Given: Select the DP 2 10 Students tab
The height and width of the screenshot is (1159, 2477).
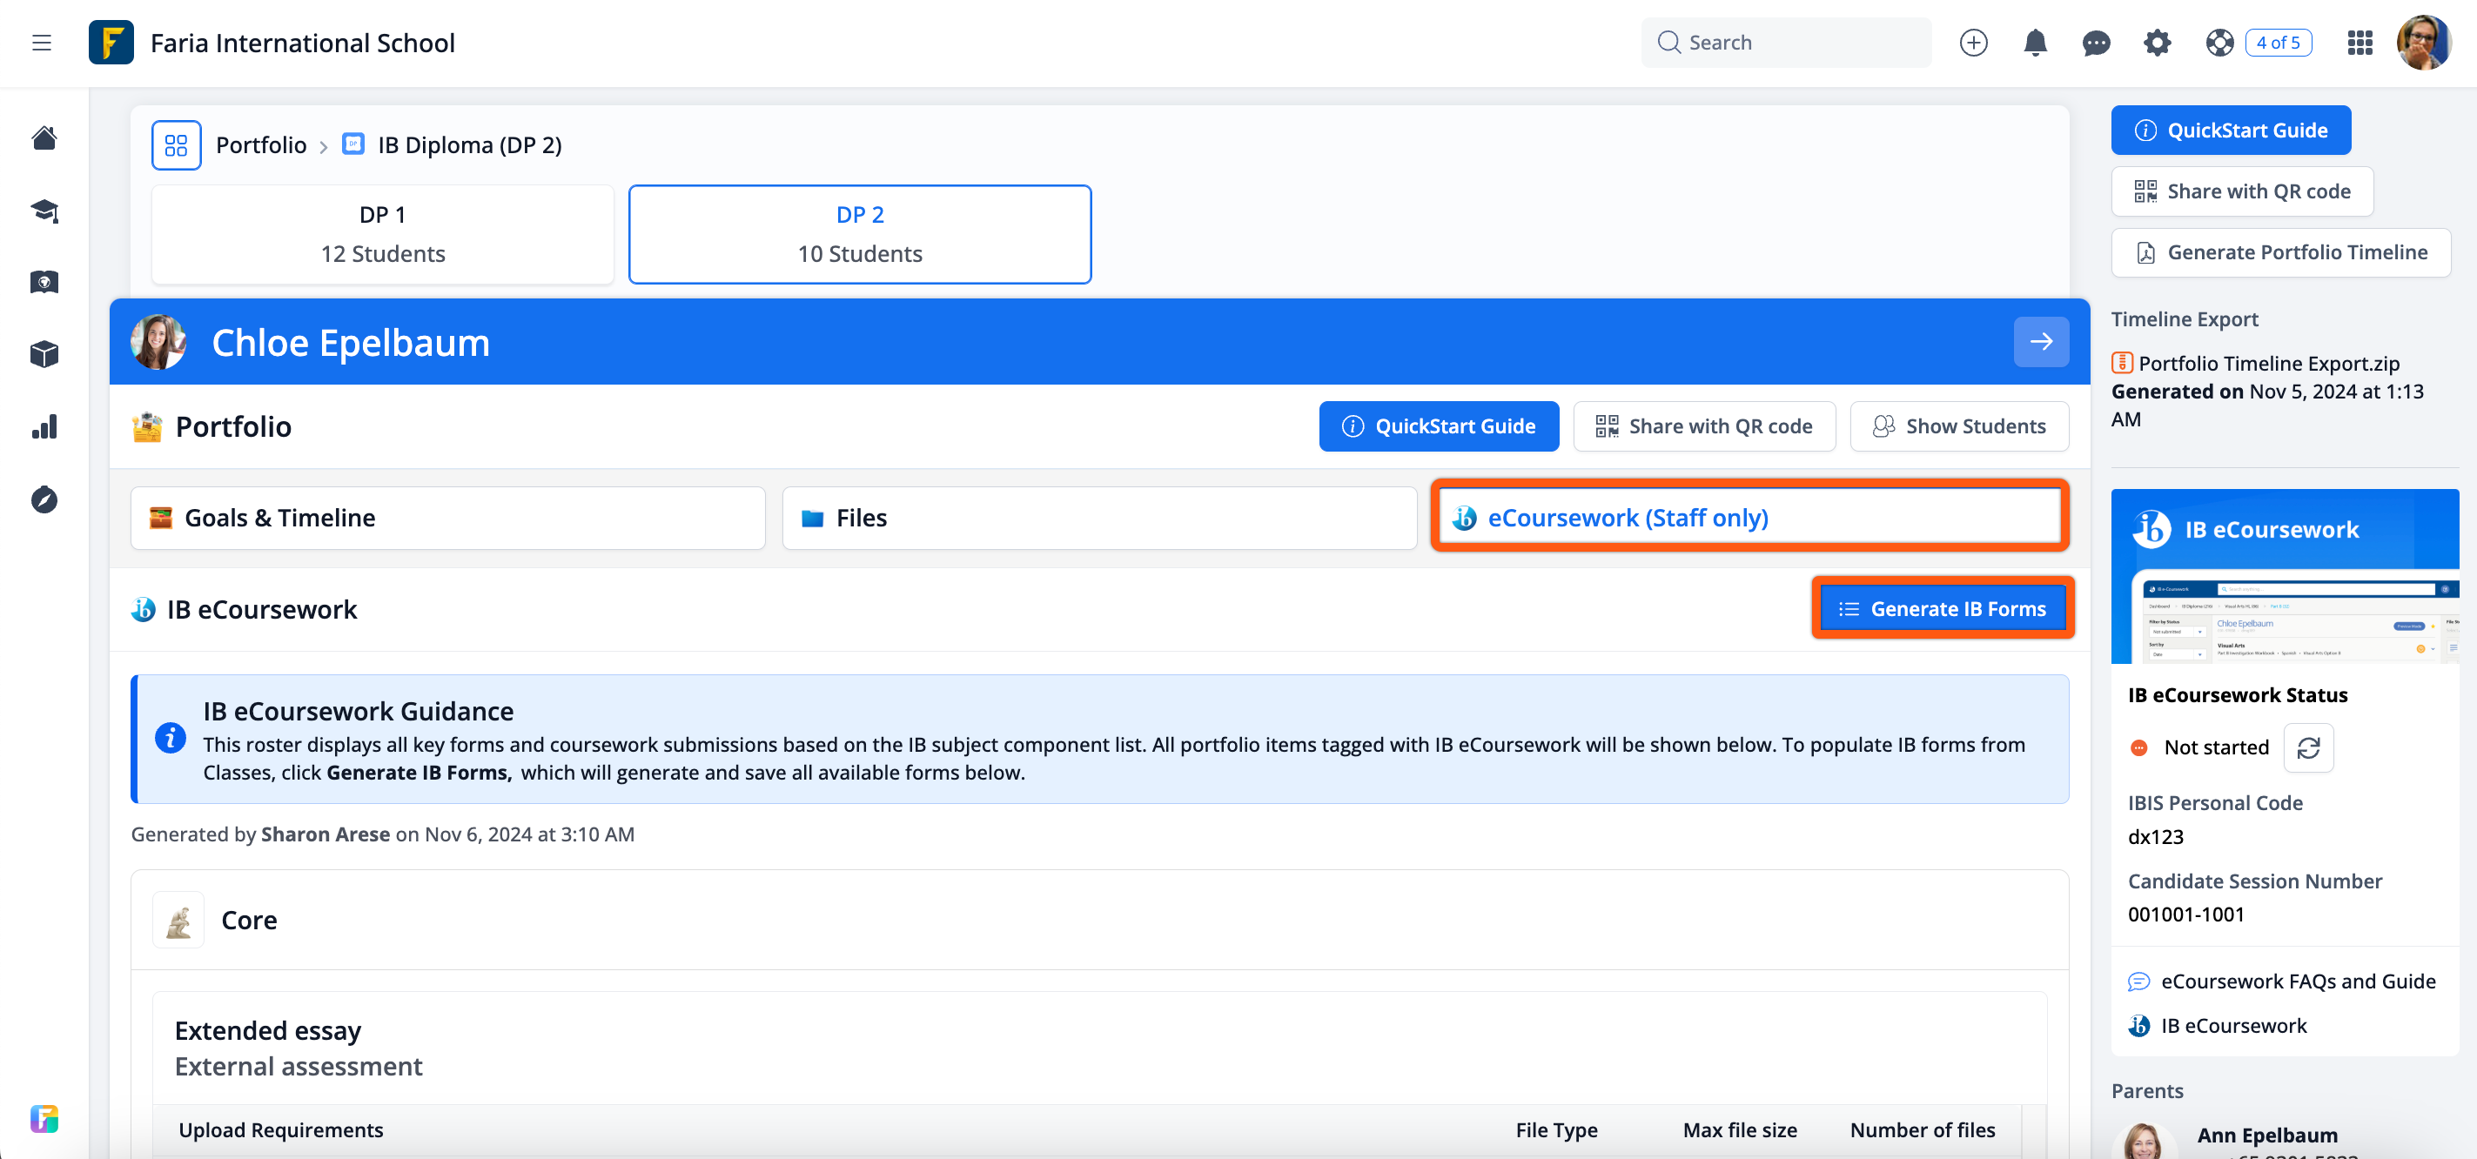Looking at the screenshot, I should pos(860,234).
